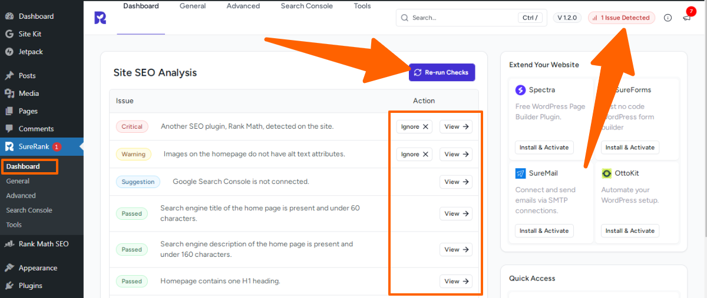The image size is (707, 298).
Task: View the search engine description check
Action: pos(456,249)
